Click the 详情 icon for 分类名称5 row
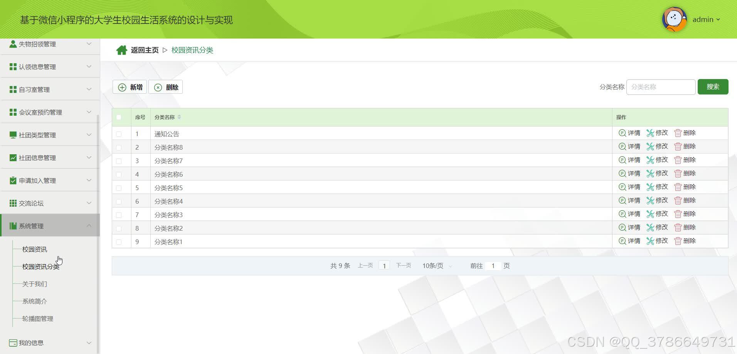Image resolution: width=737 pixels, height=354 pixels. pos(622,187)
